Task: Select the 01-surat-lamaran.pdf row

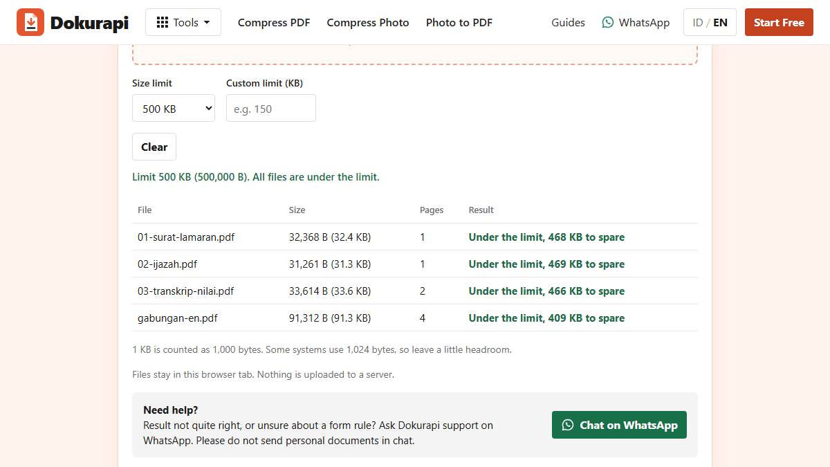Action: [415, 237]
